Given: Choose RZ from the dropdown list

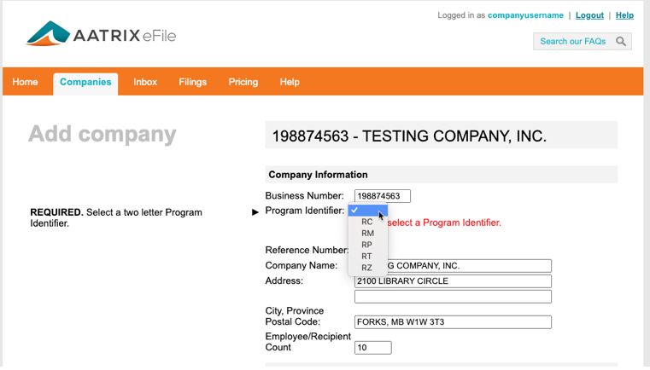Looking at the screenshot, I should pos(366,268).
